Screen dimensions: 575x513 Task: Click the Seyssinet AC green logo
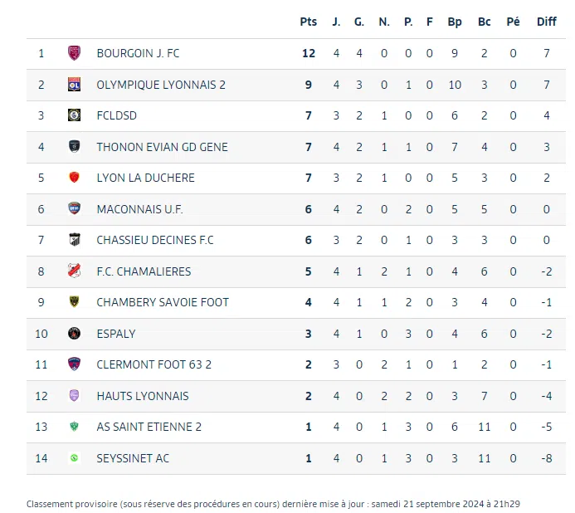pyautogui.click(x=74, y=458)
